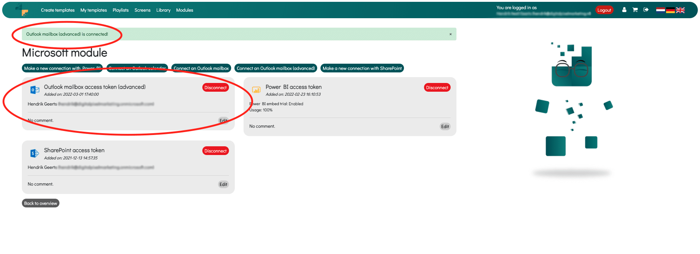This screenshot has width=700, height=254.
Task: Edit comment on Power BI token
Action: pyautogui.click(x=445, y=127)
